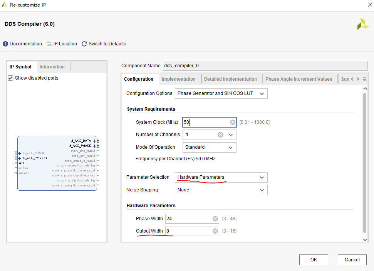Expand M_AXIS_PHASE port plus icon

94,146
